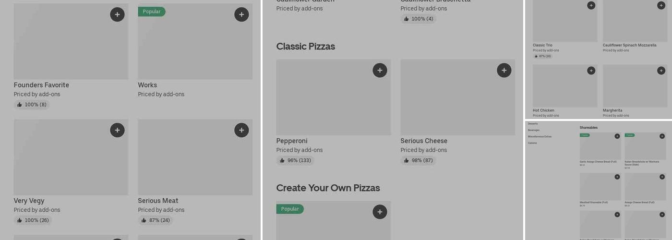
Task: Add Works pizza using plus icon
Action: click(241, 14)
